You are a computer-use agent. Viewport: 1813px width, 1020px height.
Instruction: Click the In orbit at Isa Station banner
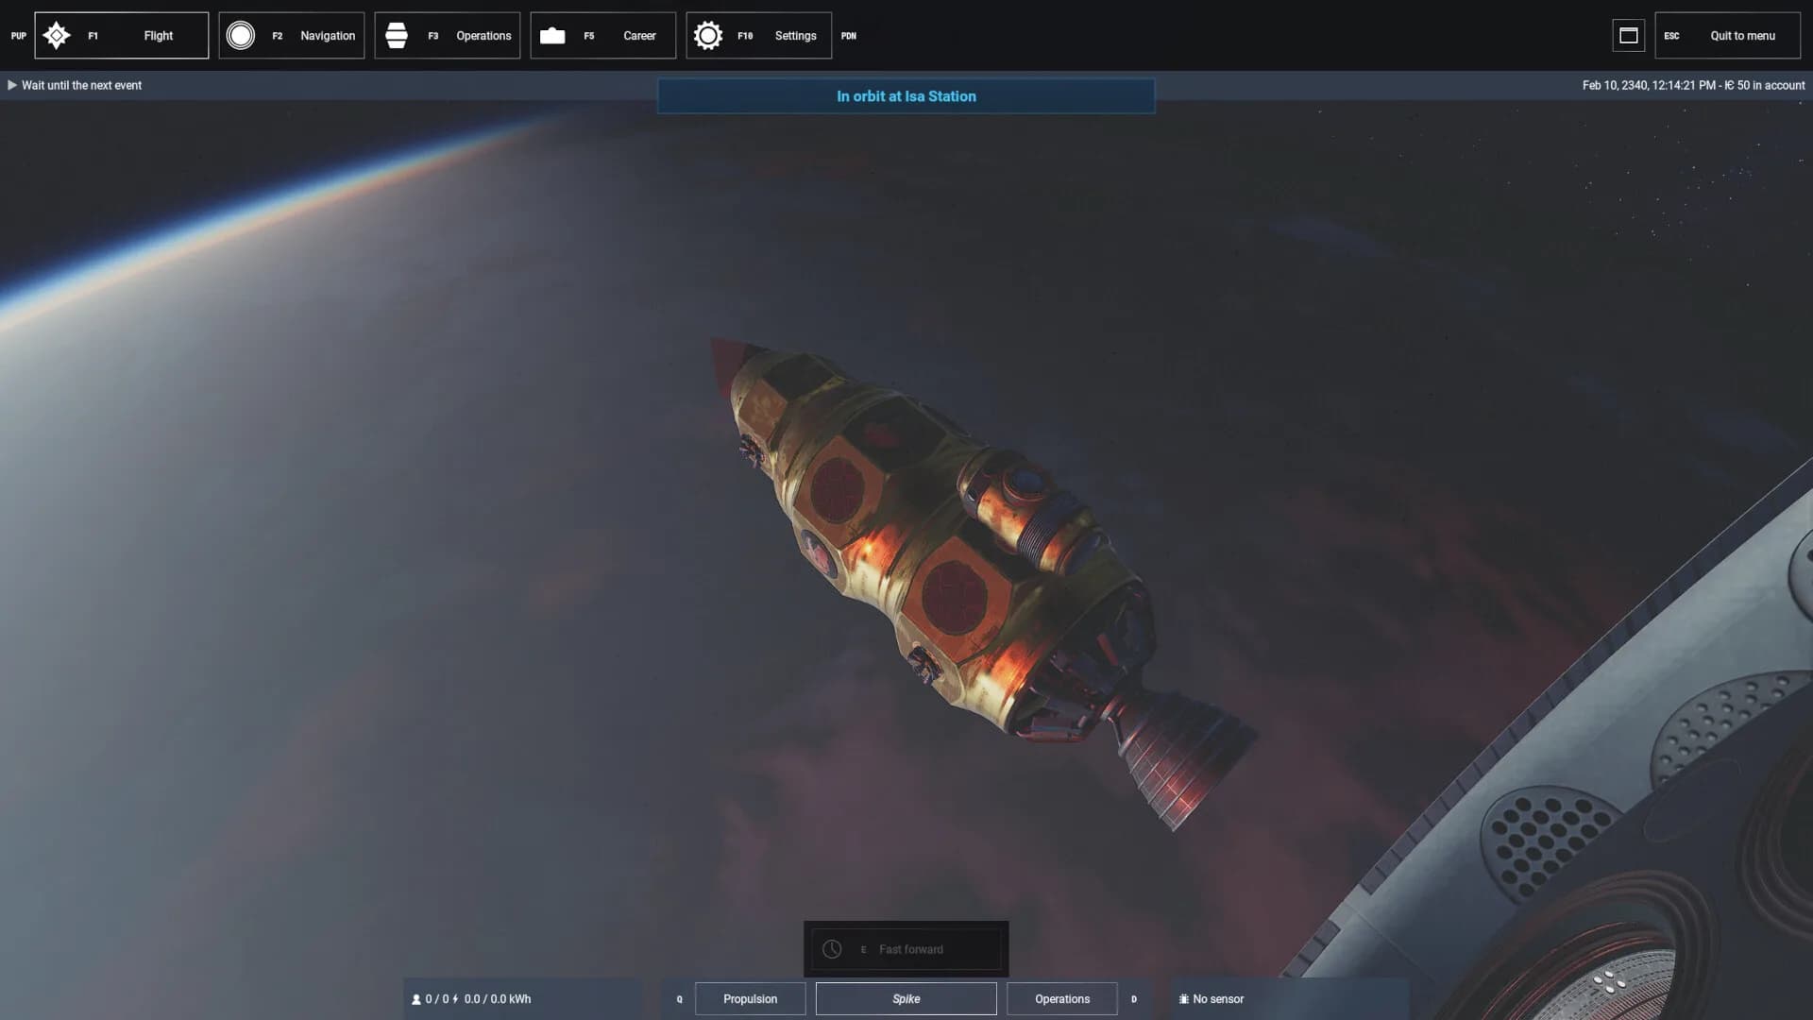point(906,96)
